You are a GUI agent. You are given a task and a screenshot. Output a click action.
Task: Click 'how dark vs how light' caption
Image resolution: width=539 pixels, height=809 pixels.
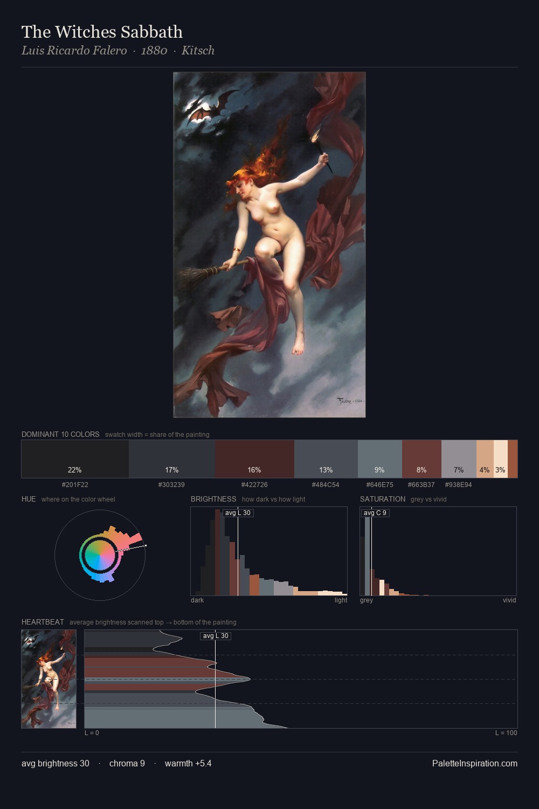coord(273,499)
